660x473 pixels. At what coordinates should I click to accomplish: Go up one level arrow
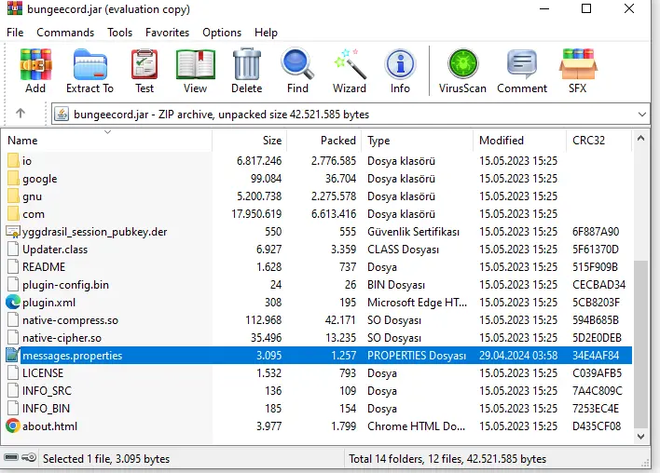[21, 113]
